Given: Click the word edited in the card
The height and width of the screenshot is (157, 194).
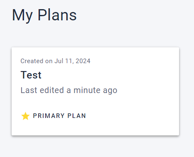Looking at the screenshot, I should coord(52,90).
